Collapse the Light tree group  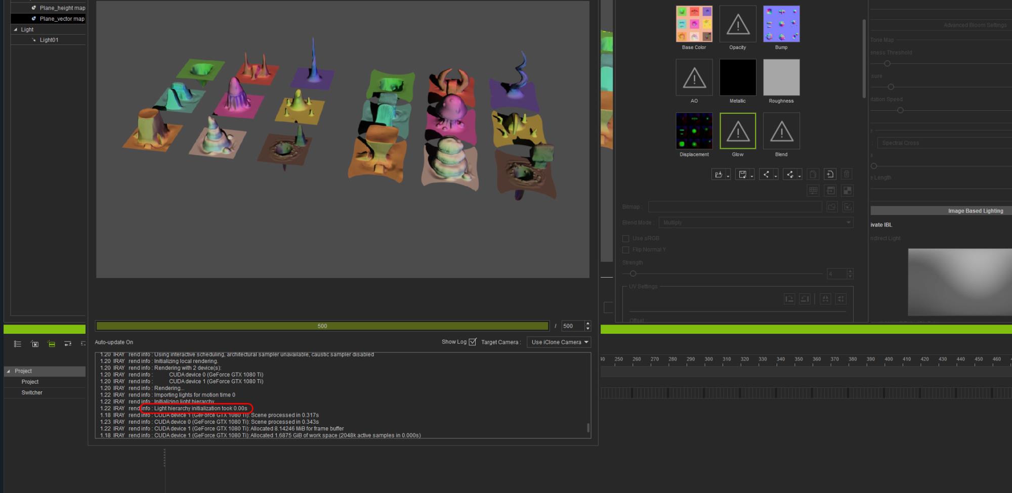[15, 29]
